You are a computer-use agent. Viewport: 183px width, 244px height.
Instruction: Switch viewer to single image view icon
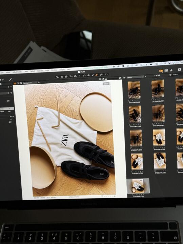click(18, 83)
